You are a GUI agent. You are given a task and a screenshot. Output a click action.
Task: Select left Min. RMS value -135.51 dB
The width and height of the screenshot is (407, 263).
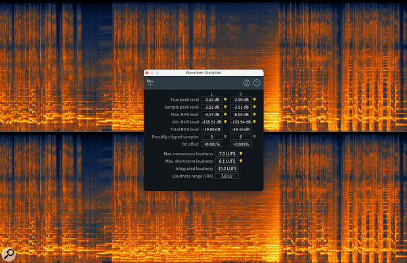212,122
